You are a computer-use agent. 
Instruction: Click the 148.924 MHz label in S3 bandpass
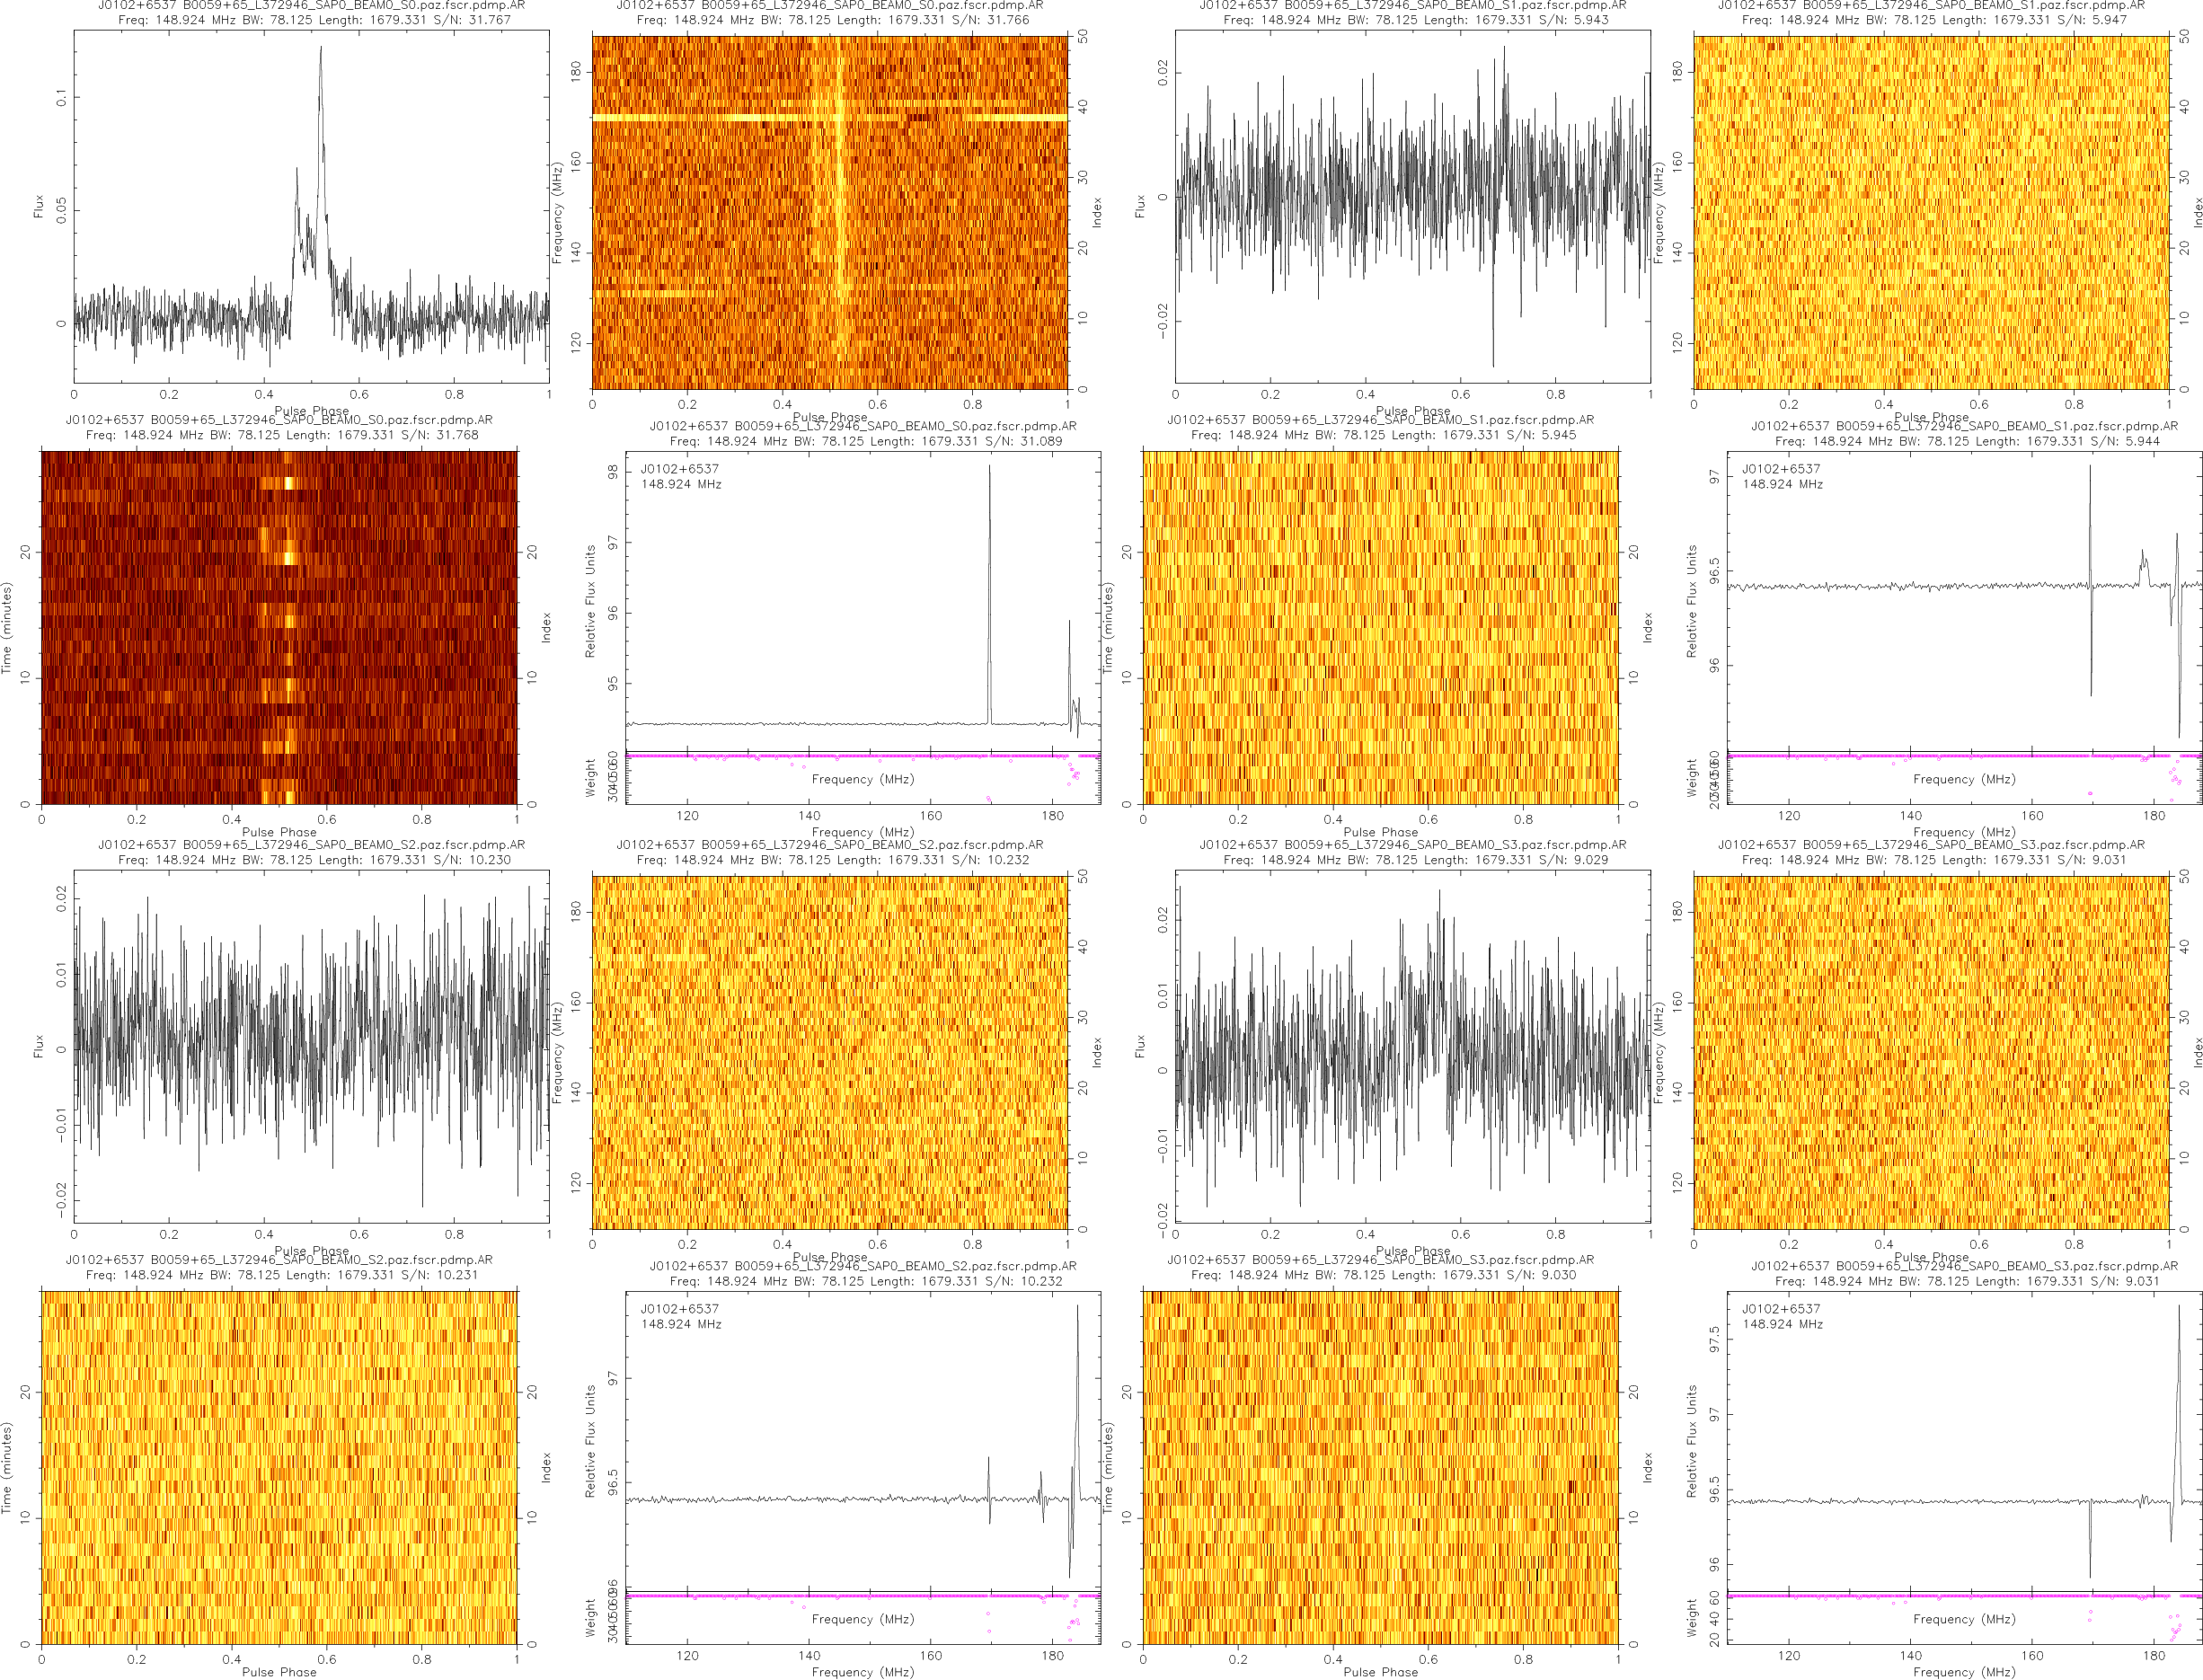click(x=1782, y=1324)
